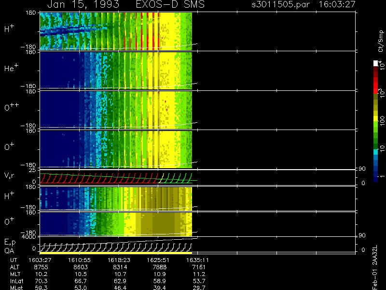Image resolution: width=386 pixels, height=290 pixels.
Task: Click the "100" tick label on the color bar
Action: click(382, 121)
